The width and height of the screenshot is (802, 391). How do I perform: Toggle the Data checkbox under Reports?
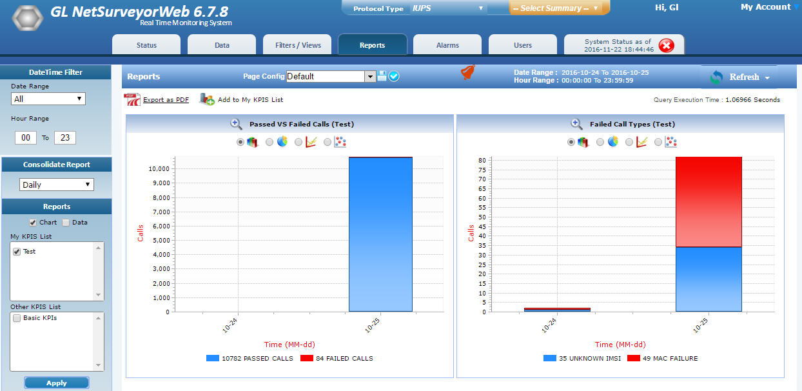pyautogui.click(x=66, y=223)
